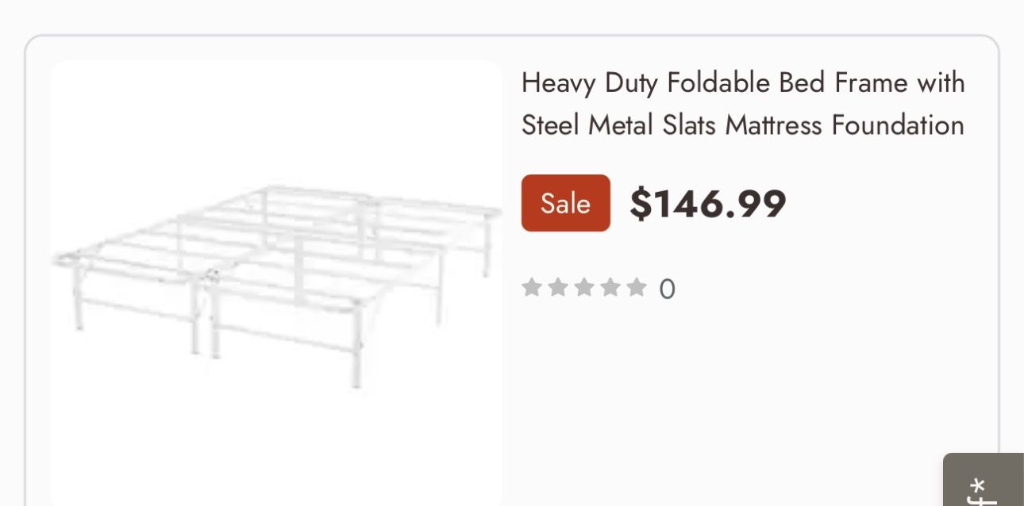The width and height of the screenshot is (1024, 506).
Task: Select the first rating star
Action: pos(532,288)
